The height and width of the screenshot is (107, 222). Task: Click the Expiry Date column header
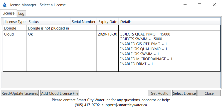pyautogui.click(x=108, y=22)
